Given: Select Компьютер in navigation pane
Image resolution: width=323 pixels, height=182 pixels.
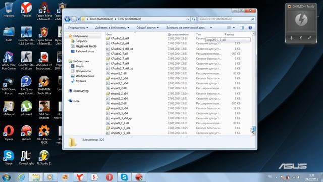Looking at the screenshot, I should 81,91.
